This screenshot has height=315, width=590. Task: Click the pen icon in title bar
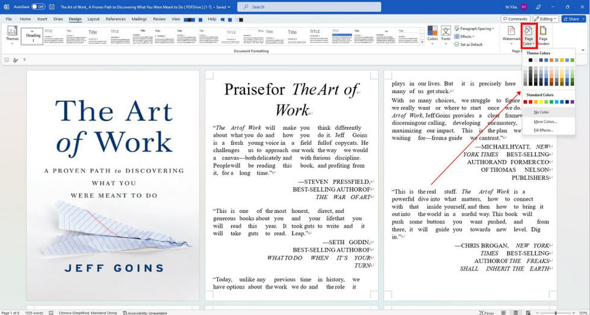click(538, 7)
